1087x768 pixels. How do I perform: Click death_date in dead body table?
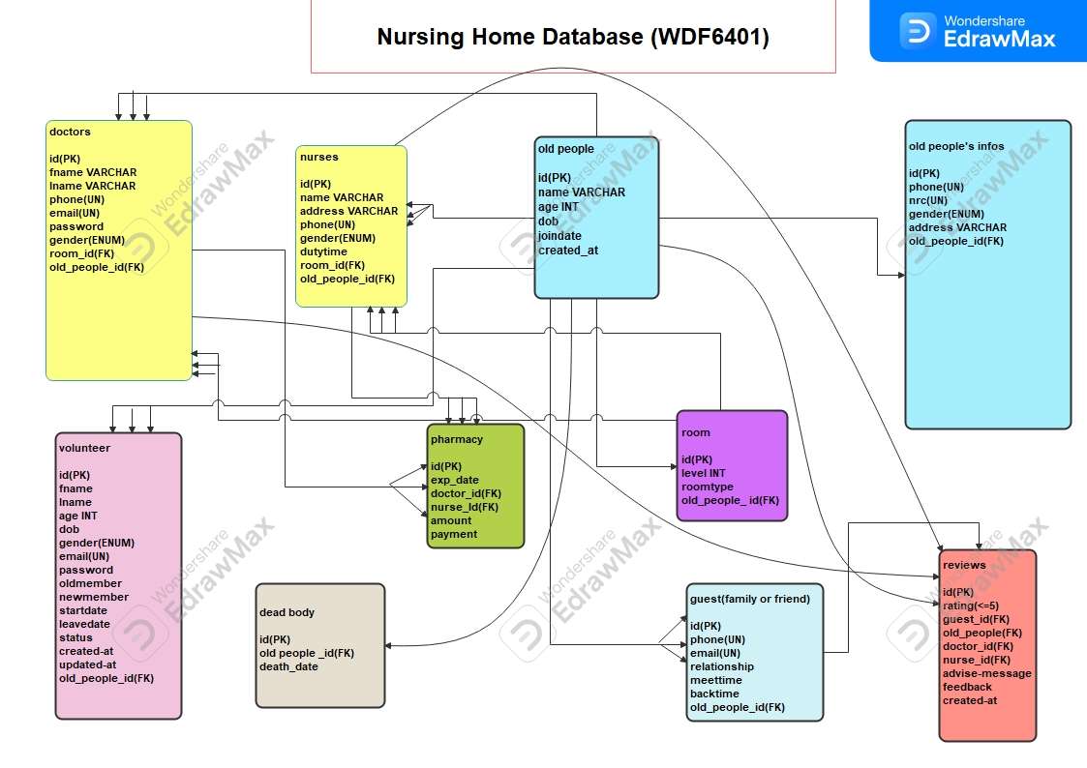(288, 666)
